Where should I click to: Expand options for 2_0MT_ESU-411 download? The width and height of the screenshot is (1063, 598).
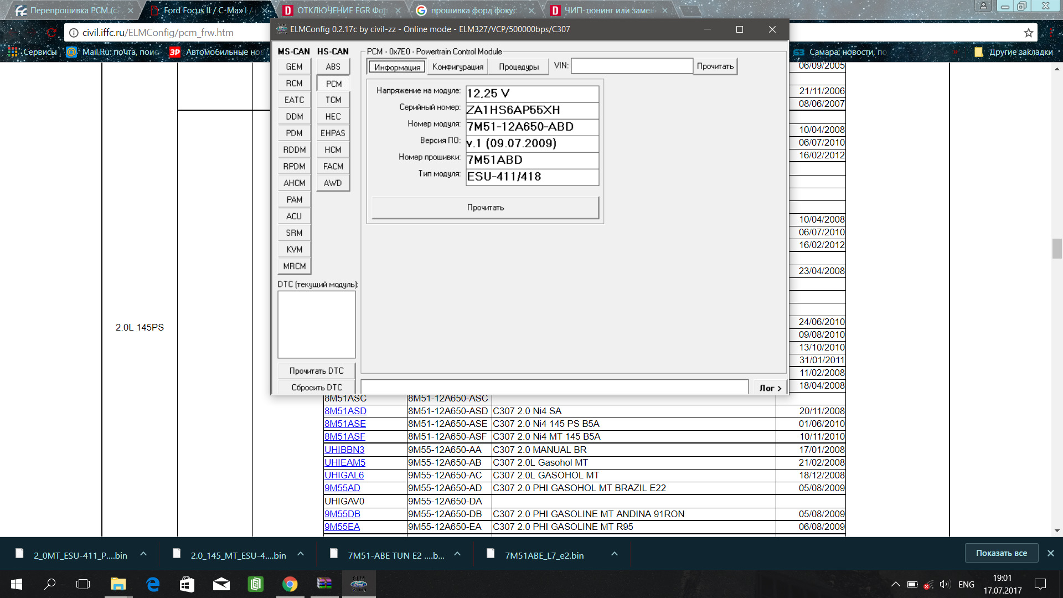click(143, 554)
